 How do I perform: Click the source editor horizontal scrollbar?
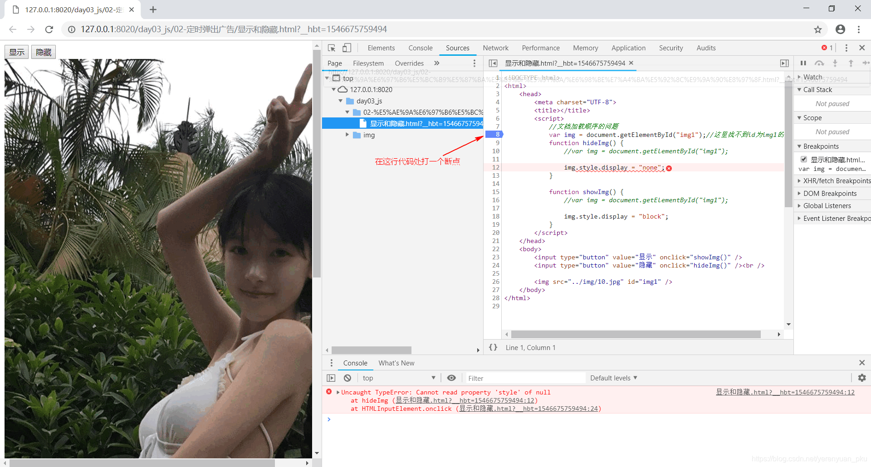(636, 334)
